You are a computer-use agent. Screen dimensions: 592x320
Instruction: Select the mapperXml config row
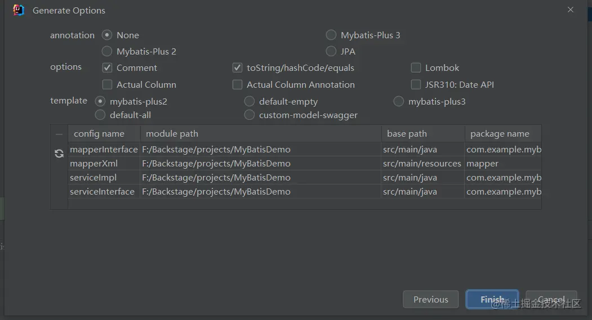[305, 164]
